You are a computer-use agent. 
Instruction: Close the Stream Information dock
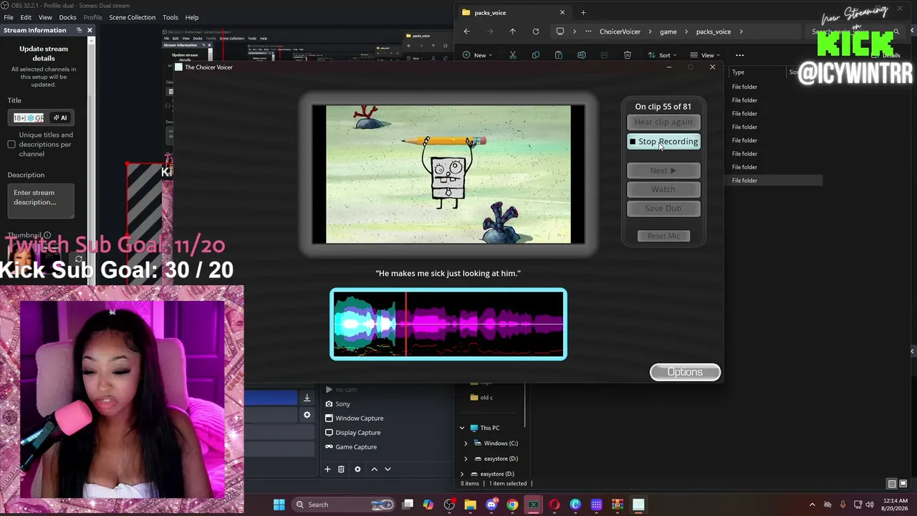click(x=90, y=30)
